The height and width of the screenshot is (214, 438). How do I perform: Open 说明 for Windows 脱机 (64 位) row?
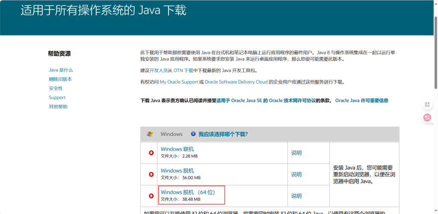(296, 196)
